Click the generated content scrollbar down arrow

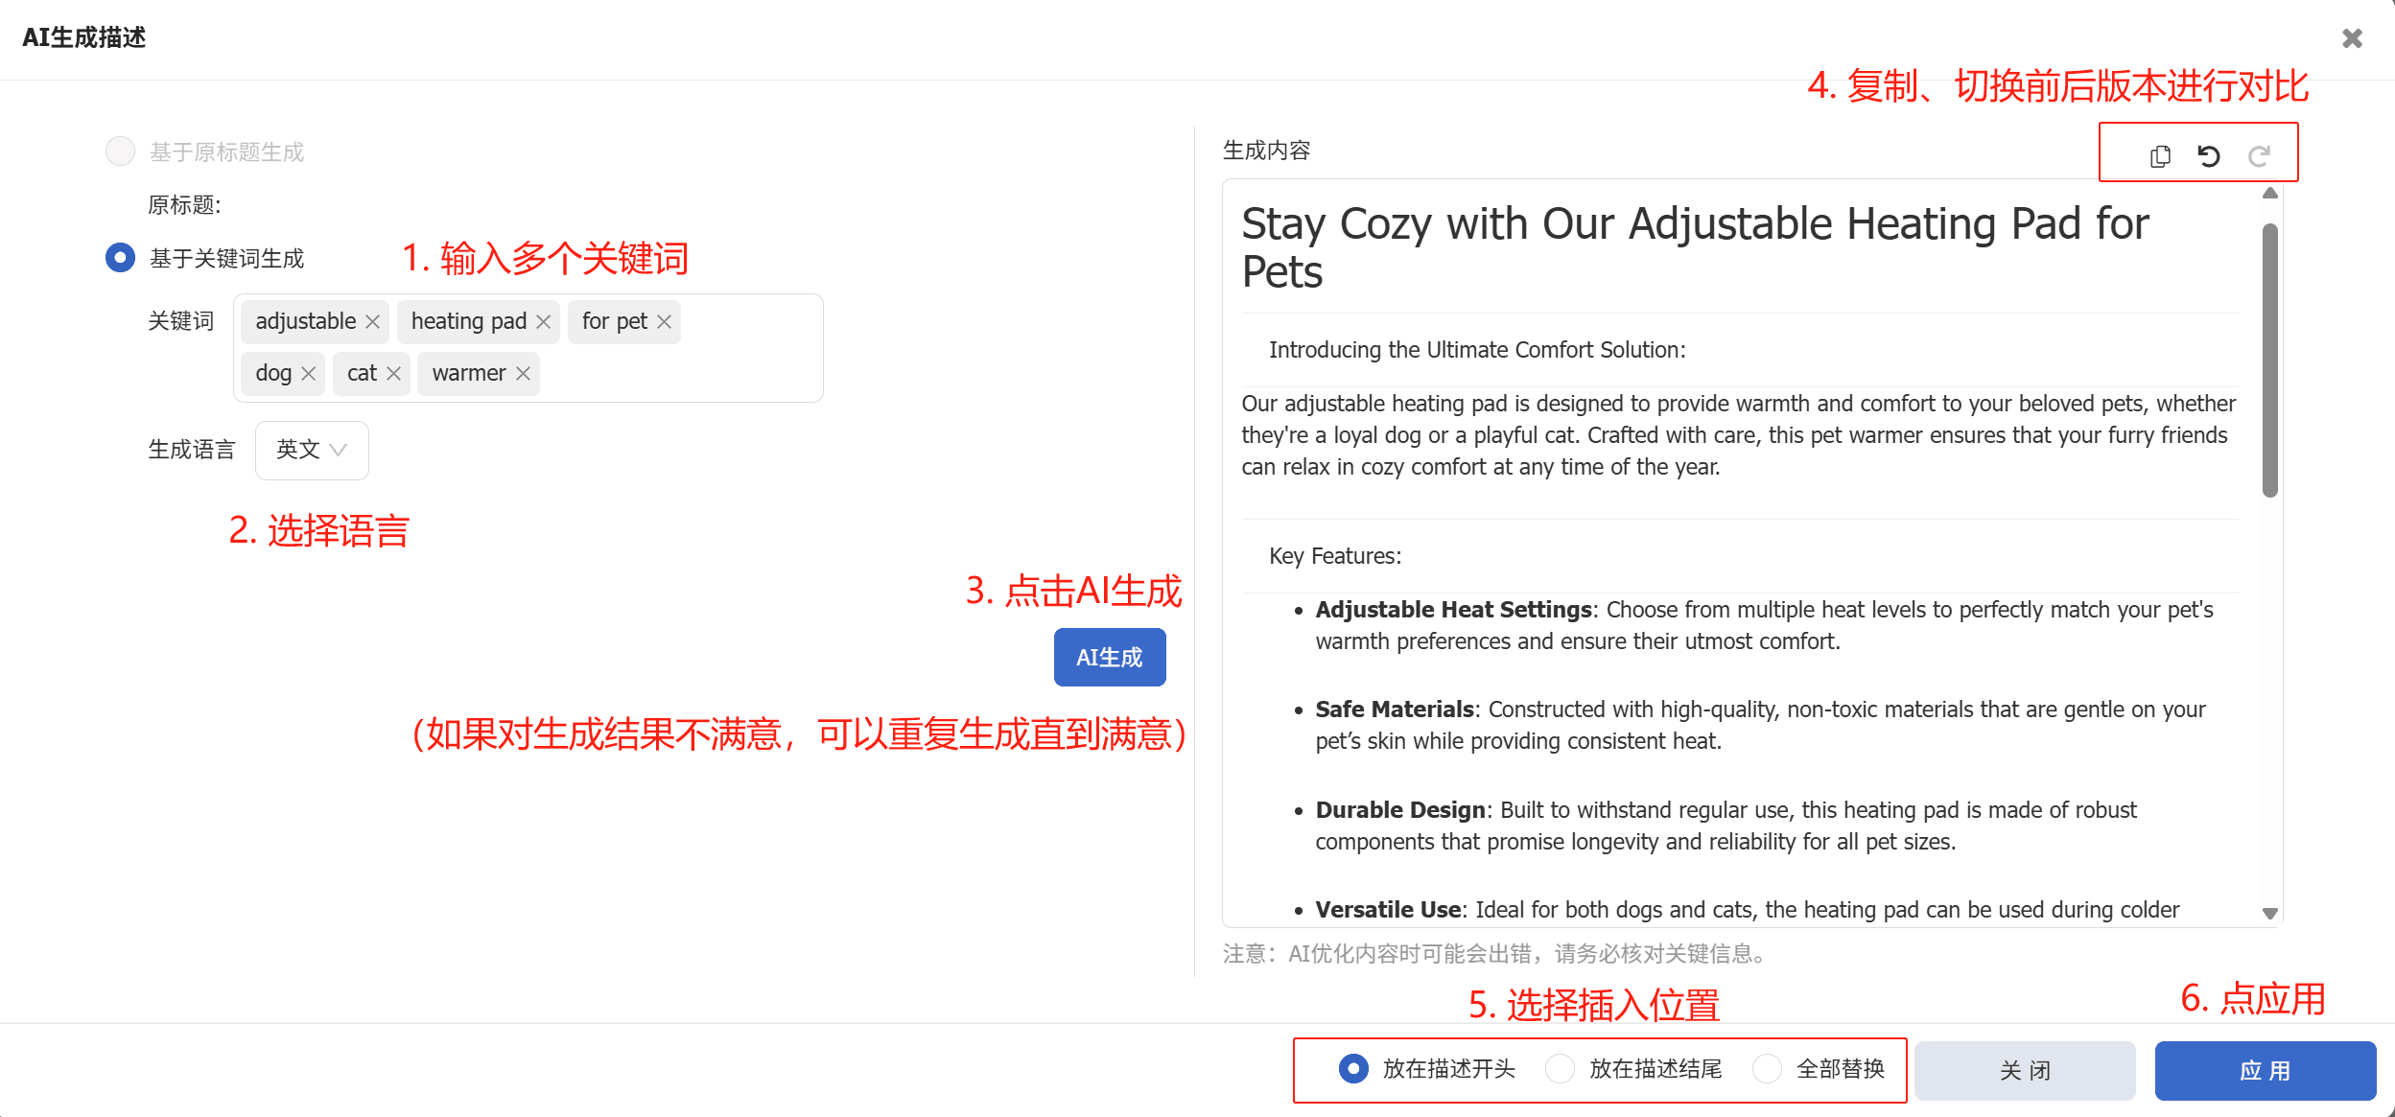tap(2269, 914)
